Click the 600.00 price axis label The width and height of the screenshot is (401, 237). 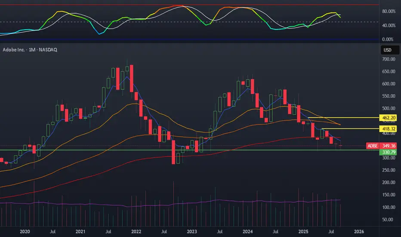click(389, 84)
